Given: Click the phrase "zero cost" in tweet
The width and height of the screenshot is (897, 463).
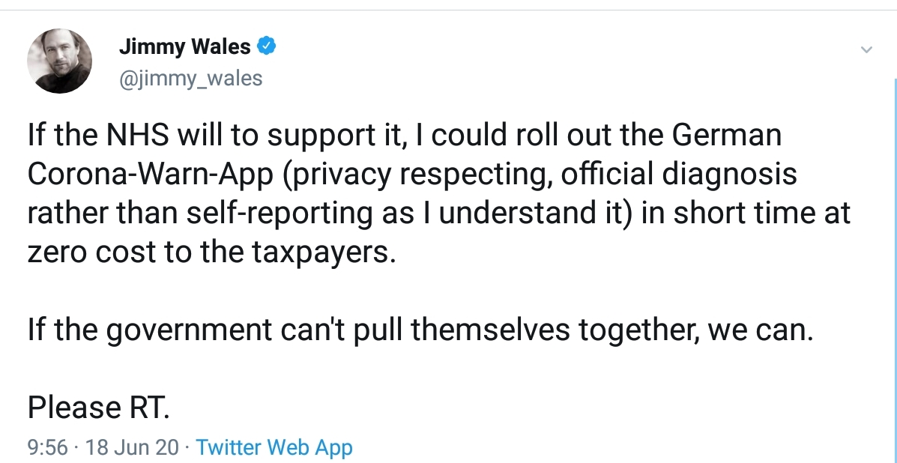Looking at the screenshot, I should (x=91, y=252).
